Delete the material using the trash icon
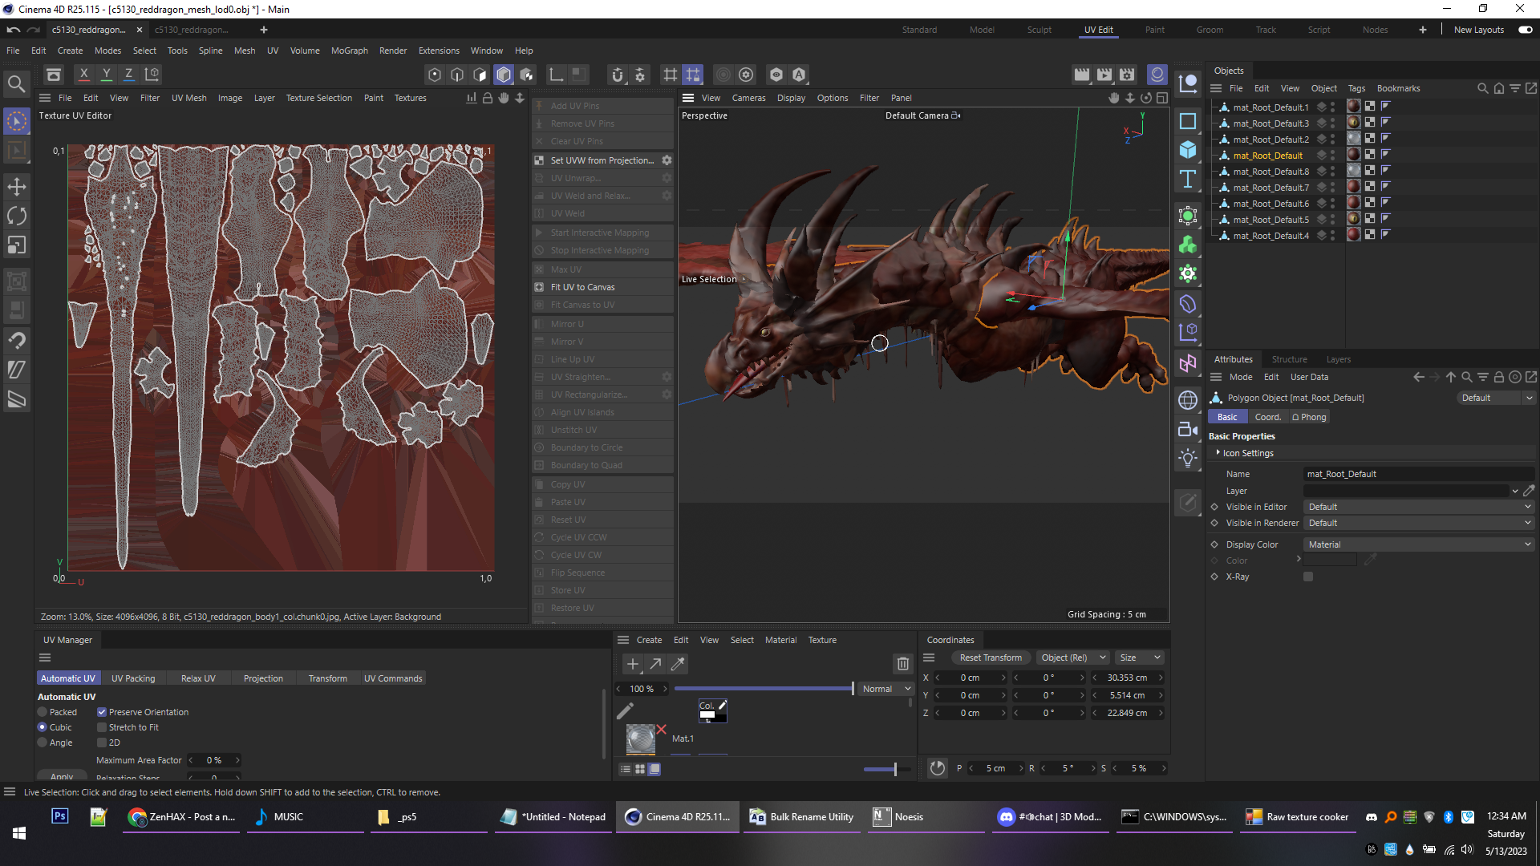Screen dimensions: 1540x866 [903, 664]
